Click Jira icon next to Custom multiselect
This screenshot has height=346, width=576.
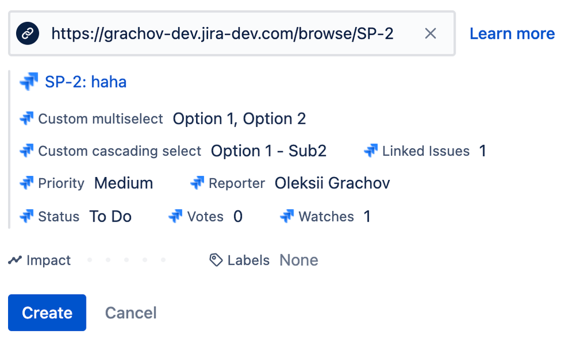(27, 119)
